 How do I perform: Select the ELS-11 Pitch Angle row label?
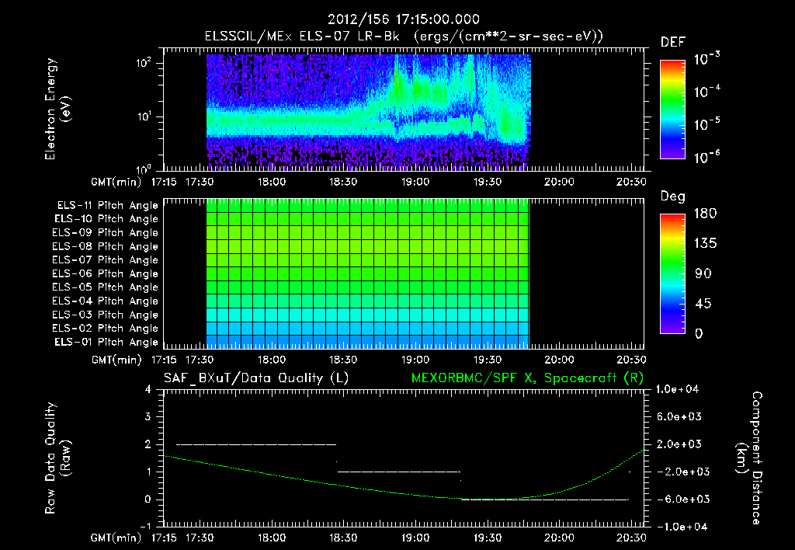107,206
